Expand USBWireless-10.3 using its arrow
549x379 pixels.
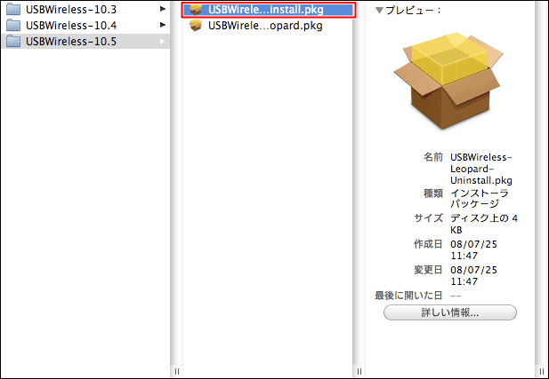[x=163, y=9]
